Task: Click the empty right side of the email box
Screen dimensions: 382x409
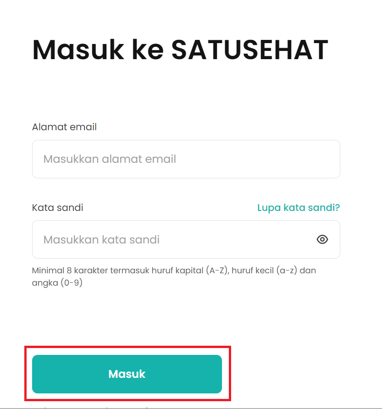Action: click(258, 159)
